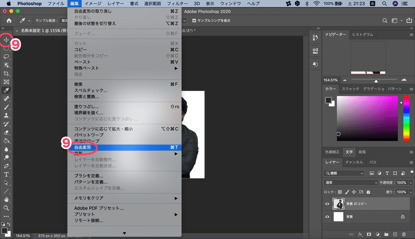415x239 pixels.
Task: Select the Zoom tool
Action: point(6,208)
